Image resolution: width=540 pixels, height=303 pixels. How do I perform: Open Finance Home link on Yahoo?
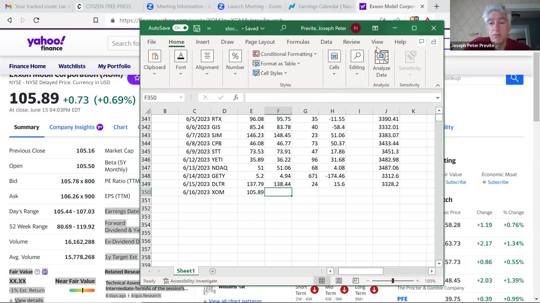click(x=27, y=66)
